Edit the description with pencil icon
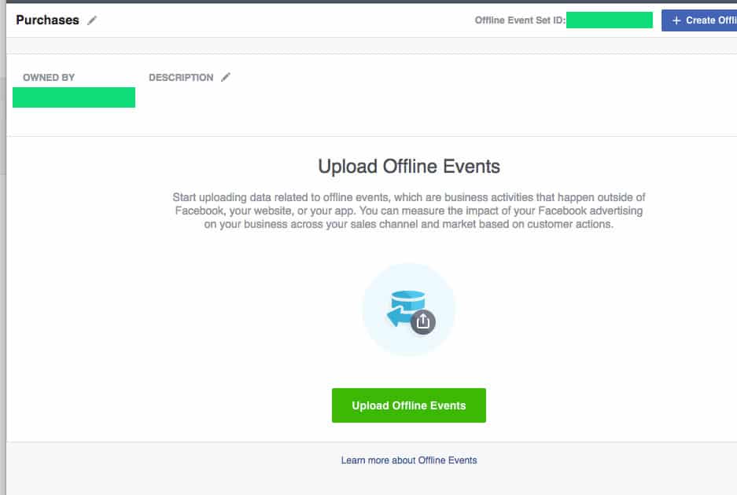The height and width of the screenshot is (495, 737). (226, 77)
